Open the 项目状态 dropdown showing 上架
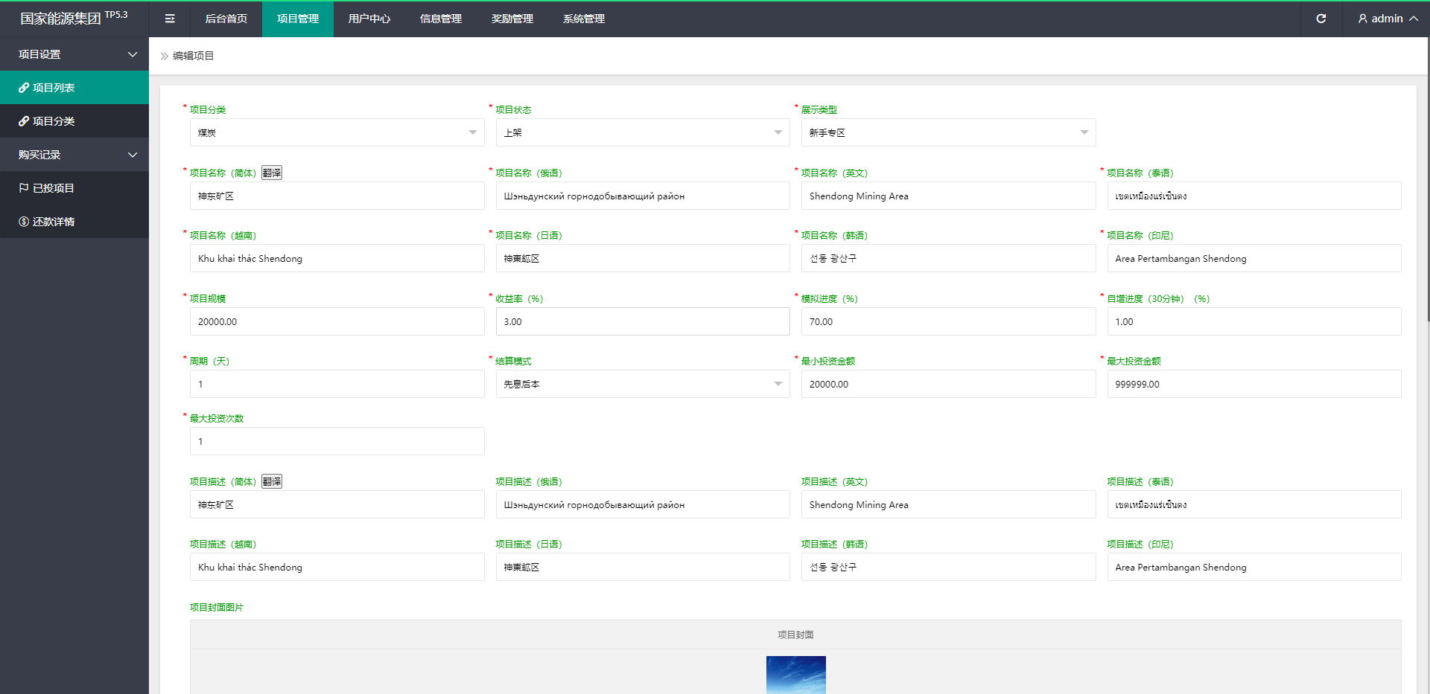This screenshot has width=1430, height=694. pos(642,132)
